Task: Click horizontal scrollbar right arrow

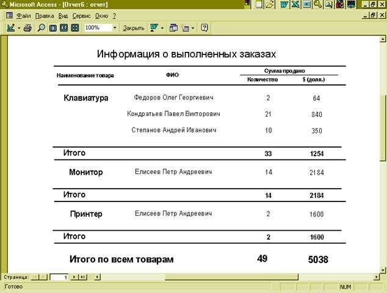Action: pyautogui.click(x=377, y=277)
